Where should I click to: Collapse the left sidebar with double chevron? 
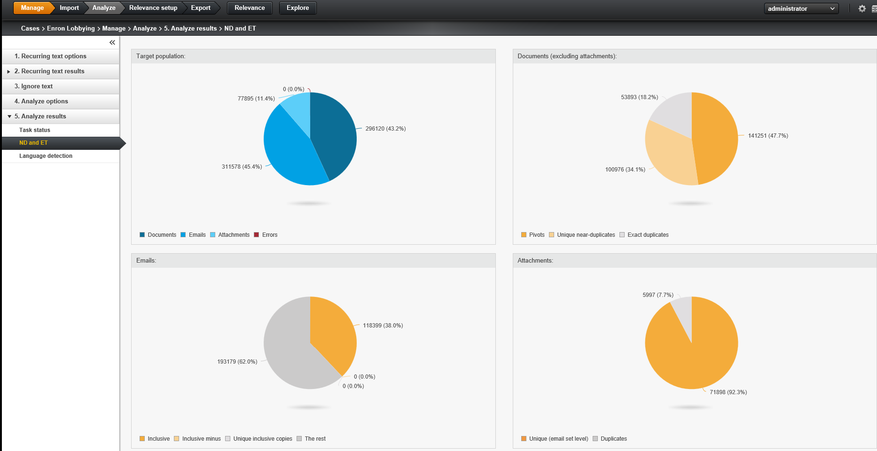coord(112,42)
